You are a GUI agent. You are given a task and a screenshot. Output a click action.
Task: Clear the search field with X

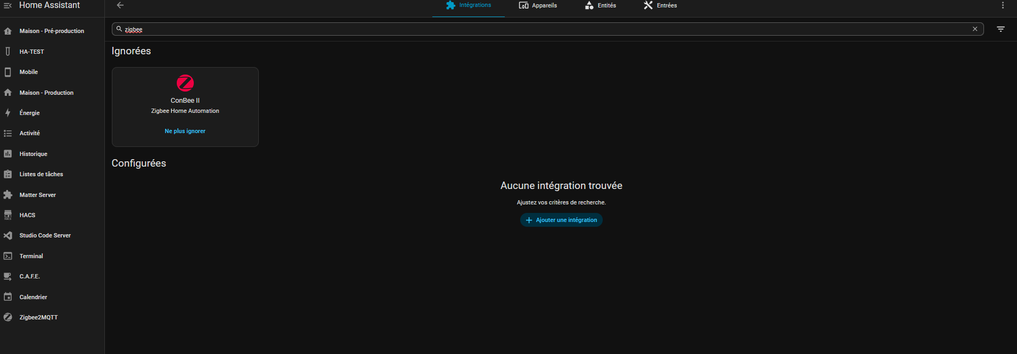coord(975,29)
